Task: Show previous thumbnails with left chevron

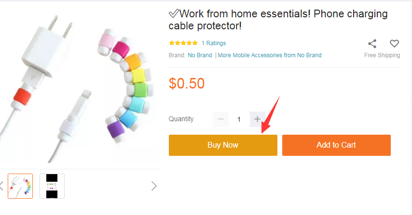Action: (x=1, y=186)
